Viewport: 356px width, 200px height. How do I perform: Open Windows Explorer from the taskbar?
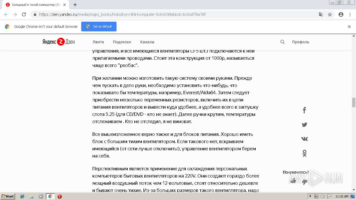click(x=31, y=196)
